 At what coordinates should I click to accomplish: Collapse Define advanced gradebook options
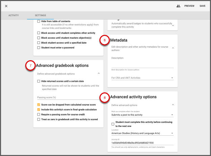(98, 73)
